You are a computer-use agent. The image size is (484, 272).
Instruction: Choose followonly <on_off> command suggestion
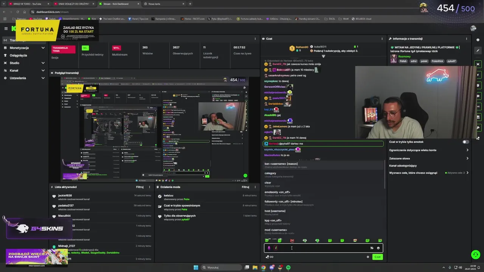(323, 203)
